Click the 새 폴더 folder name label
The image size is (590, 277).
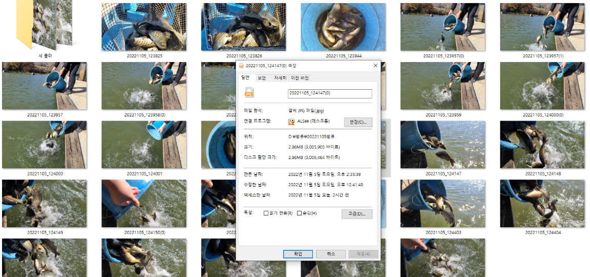tap(45, 56)
